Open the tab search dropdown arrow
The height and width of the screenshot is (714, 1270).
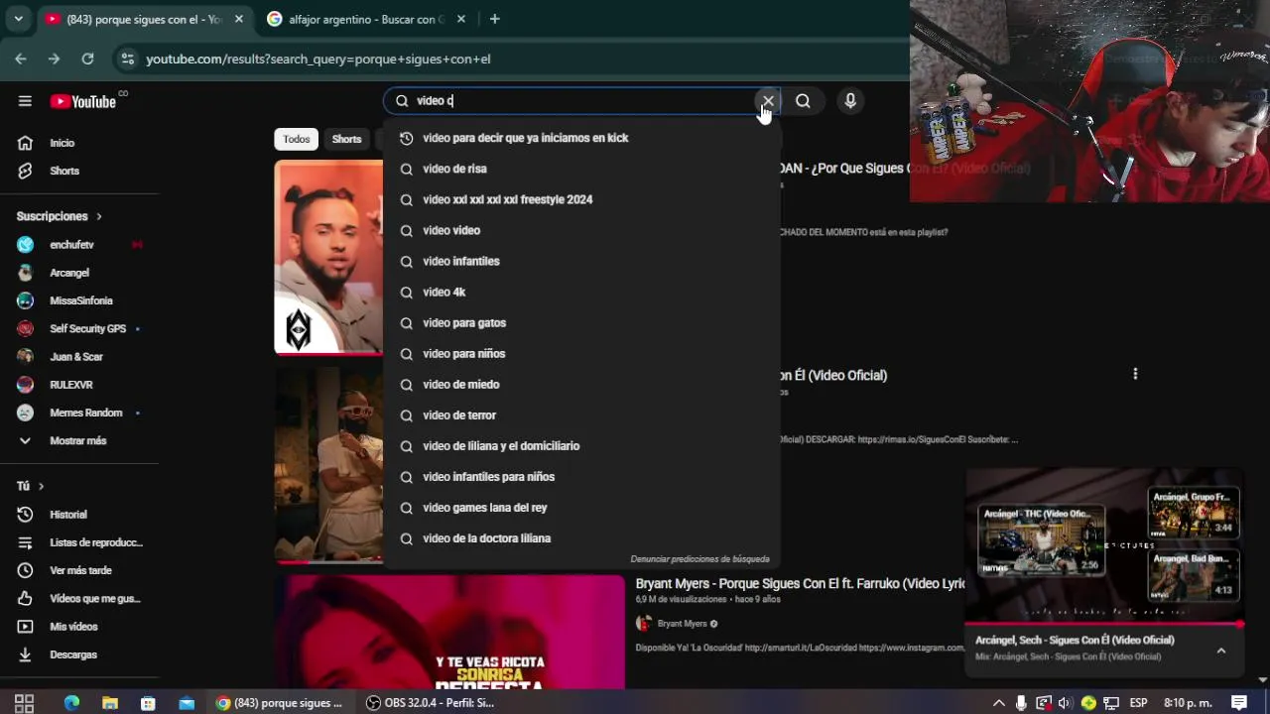point(18,19)
